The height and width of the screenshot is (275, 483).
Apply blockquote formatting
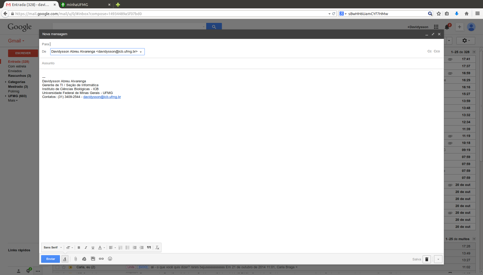tap(149, 248)
